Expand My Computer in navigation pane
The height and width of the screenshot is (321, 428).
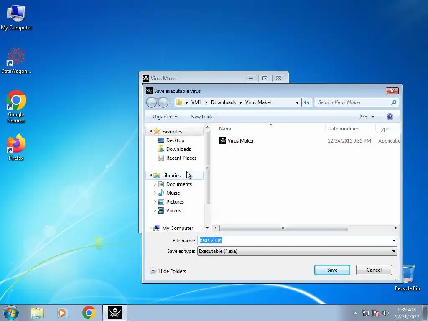click(150, 228)
